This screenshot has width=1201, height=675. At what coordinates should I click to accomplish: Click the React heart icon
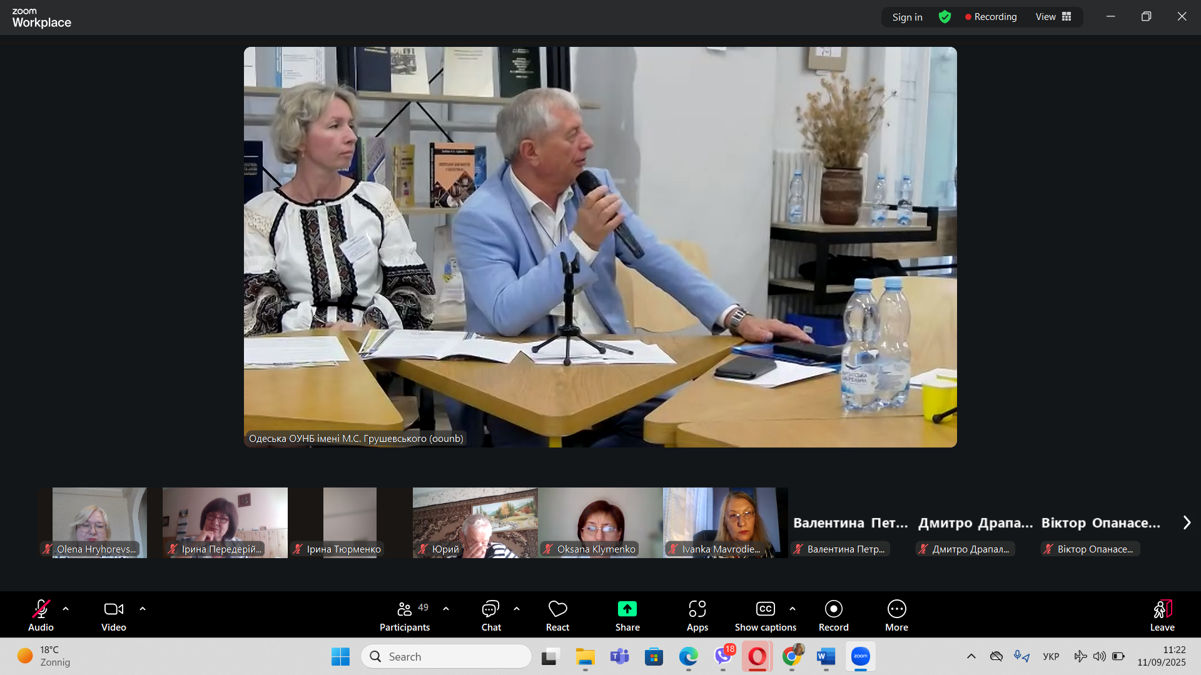pos(557,609)
